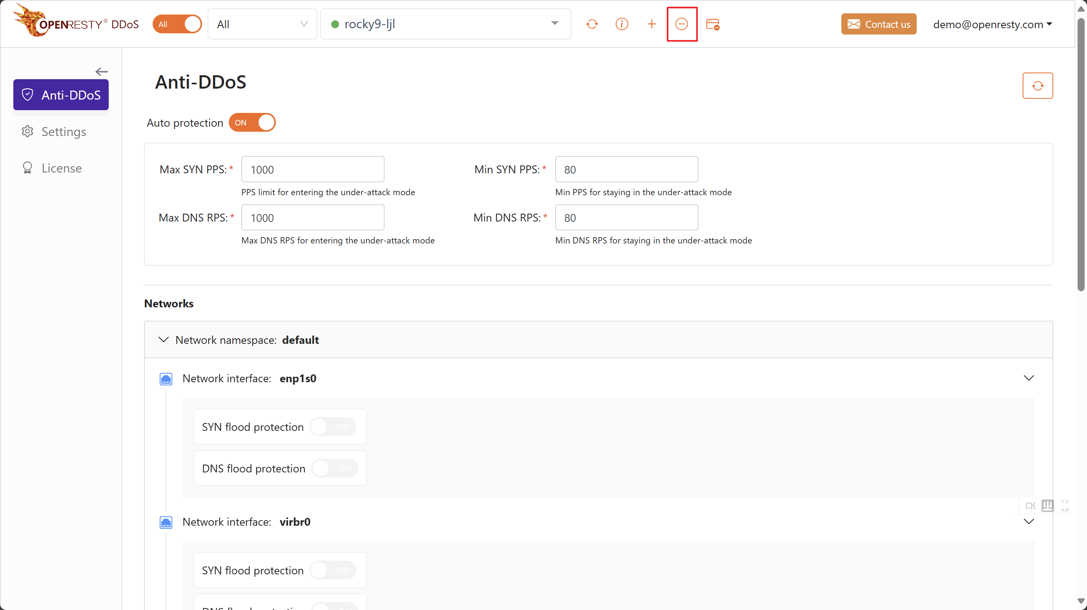The image size is (1087, 610).
Task: Click the 'Network interface: virbr0' label
Action: click(246, 522)
